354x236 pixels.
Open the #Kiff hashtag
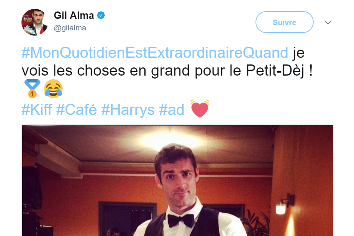[37, 110]
